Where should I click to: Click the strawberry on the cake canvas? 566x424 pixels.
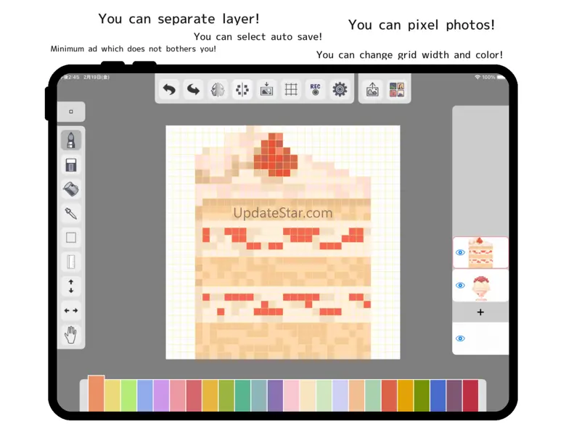pos(276,155)
